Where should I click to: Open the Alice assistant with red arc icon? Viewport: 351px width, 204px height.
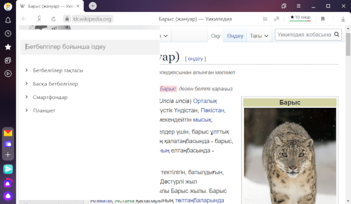[x=8, y=183]
